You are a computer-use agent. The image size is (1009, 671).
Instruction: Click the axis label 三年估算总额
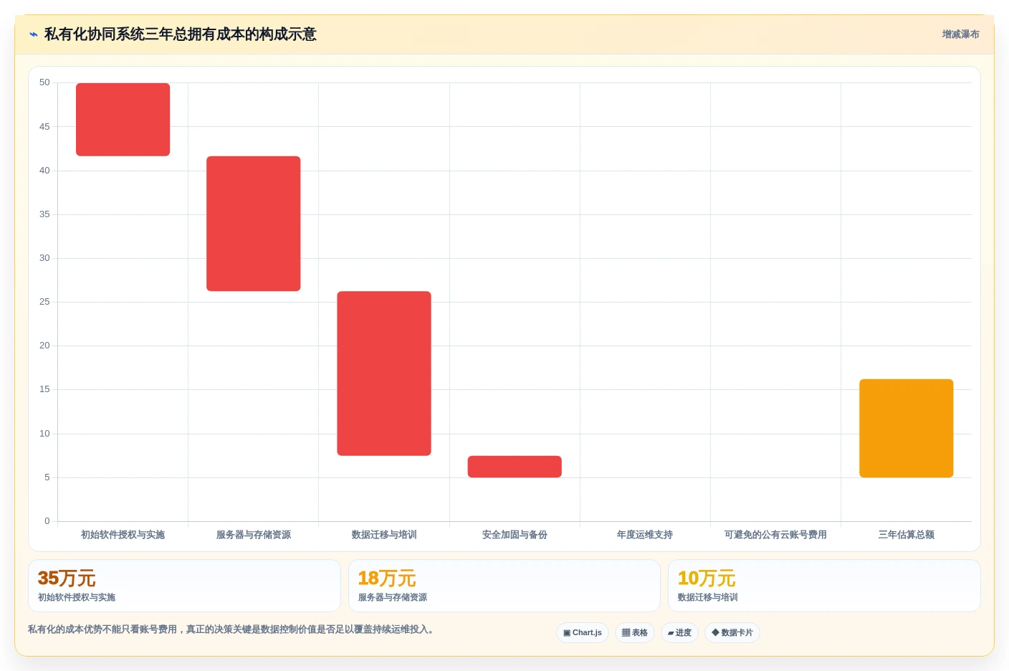coord(907,535)
